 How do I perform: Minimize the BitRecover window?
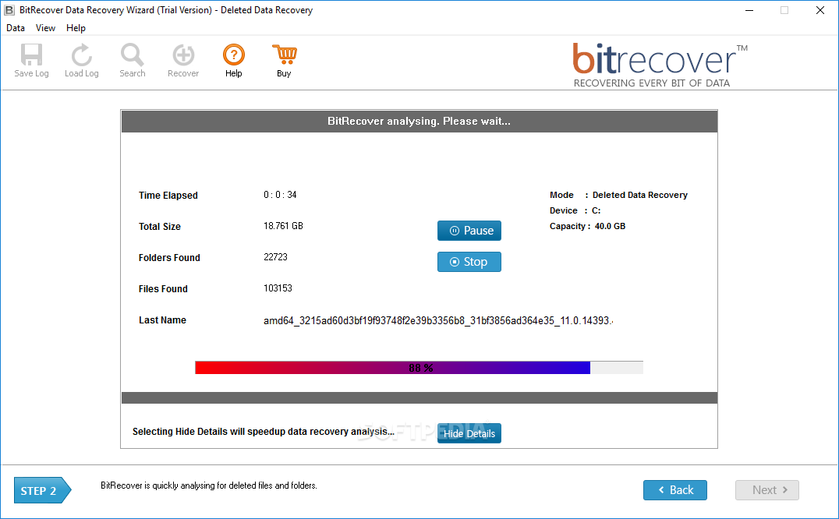pos(749,10)
